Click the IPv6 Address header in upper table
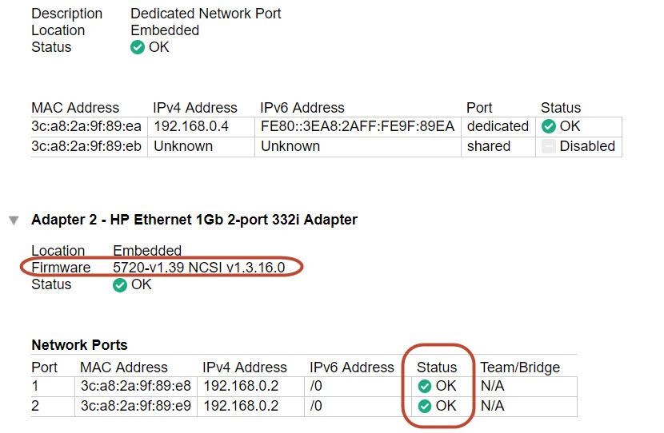 [x=302, y=108]
